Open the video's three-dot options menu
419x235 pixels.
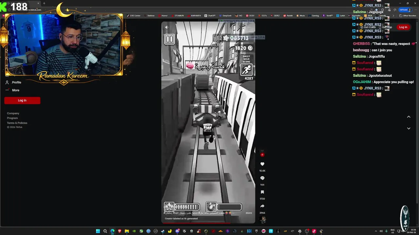249,27
